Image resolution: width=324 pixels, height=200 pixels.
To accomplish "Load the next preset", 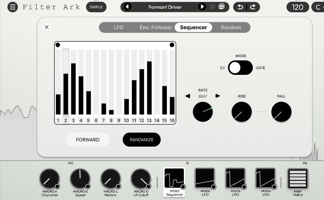I will (202, 7).
